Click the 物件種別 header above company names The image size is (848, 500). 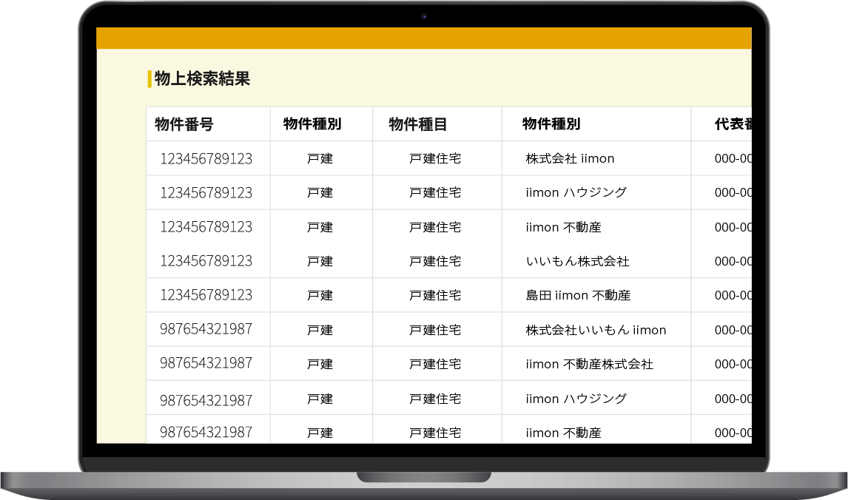(551, 124)
